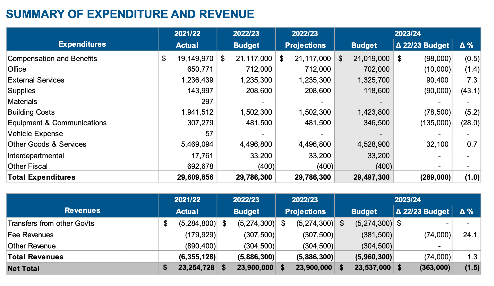Select the 23,254,728 net total value

[x=196, y=268]
